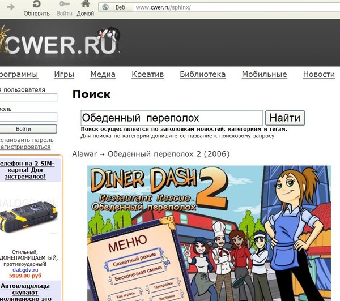Screen dimensions: 340x301
Task: Open the registration link
Action: pos(25,147)
